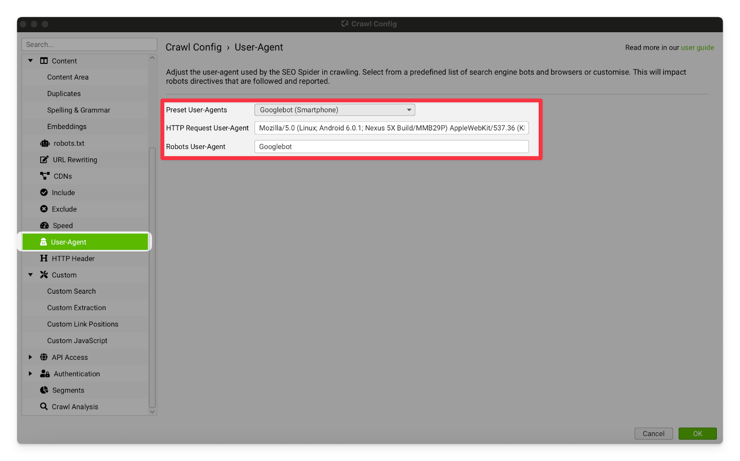
Task: Click the HTTP Header H icon
Action: point(44,258)
